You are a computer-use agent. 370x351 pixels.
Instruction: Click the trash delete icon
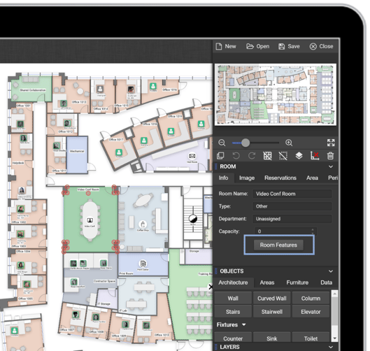[x=330, y=156]
